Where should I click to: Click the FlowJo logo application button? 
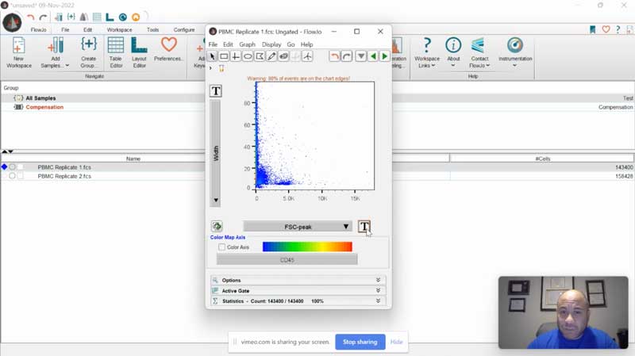[x=12, y=23]
